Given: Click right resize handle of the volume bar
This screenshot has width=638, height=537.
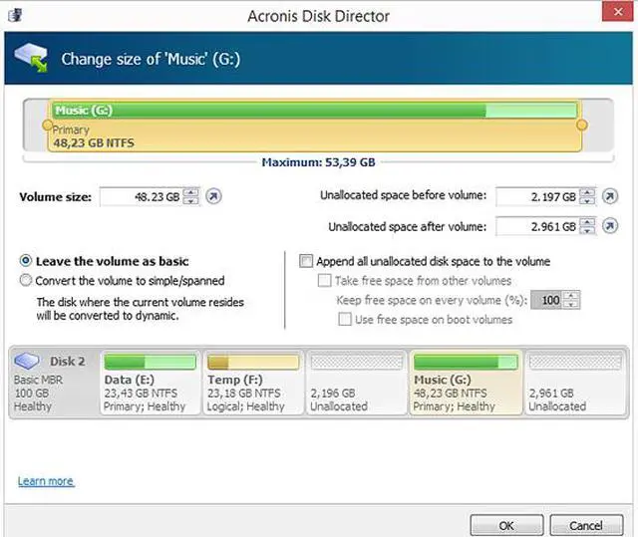Looking at the screenshot, I should 582,126.
